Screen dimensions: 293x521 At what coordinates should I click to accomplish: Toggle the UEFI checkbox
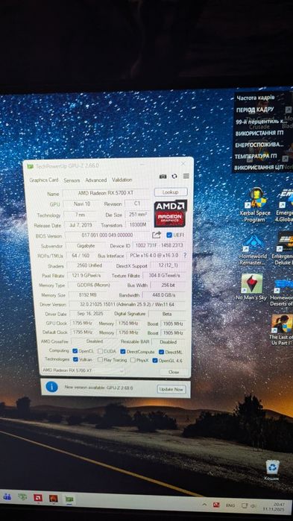169,235
